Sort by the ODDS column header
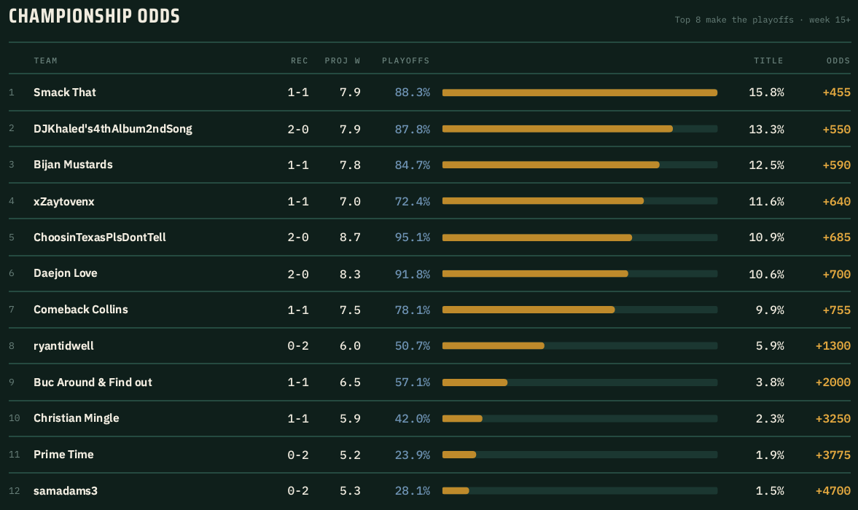 (838, 60)
